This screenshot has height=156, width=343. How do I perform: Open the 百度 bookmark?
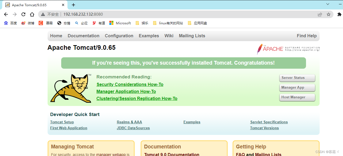11,23
